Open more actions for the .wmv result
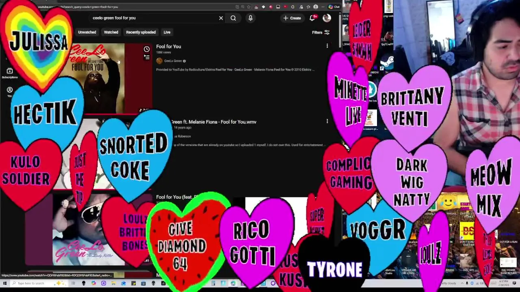520x292 pixels. 327,121
